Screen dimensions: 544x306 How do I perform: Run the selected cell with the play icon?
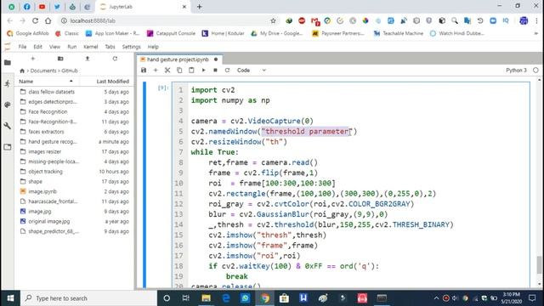204,70
